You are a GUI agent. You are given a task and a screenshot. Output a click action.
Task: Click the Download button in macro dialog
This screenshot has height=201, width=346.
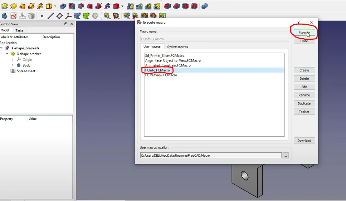point(304,141)
